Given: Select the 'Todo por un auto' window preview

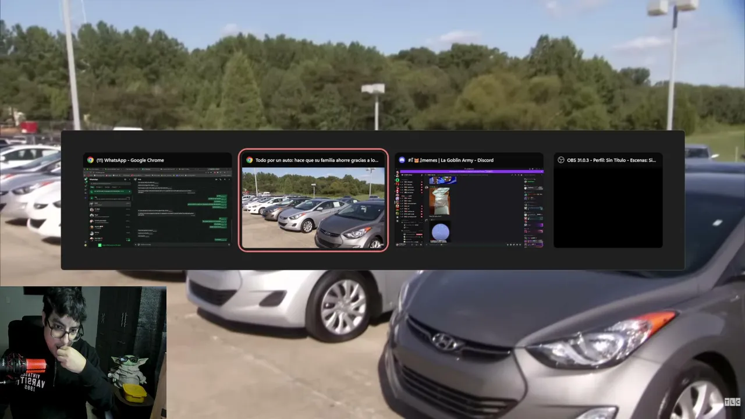Looking at the screenshot, I should [x=313, y=201].
